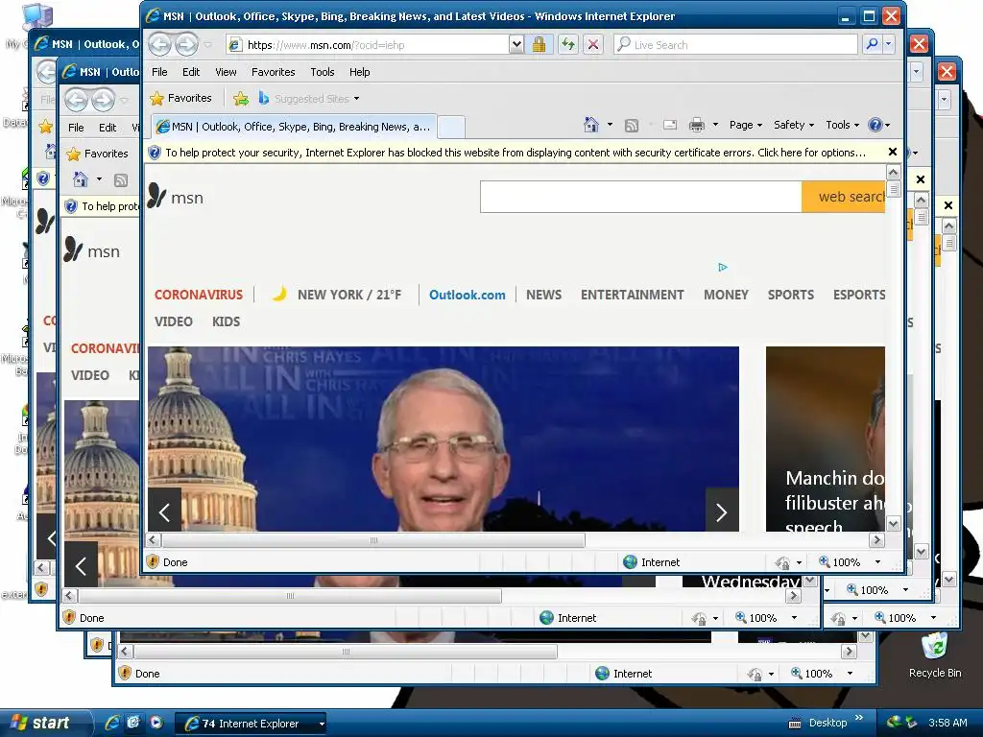Screen dimensions: 983x737
Task: Open the Favorites menu in menu bar
Action: click(x=273, y=72)
